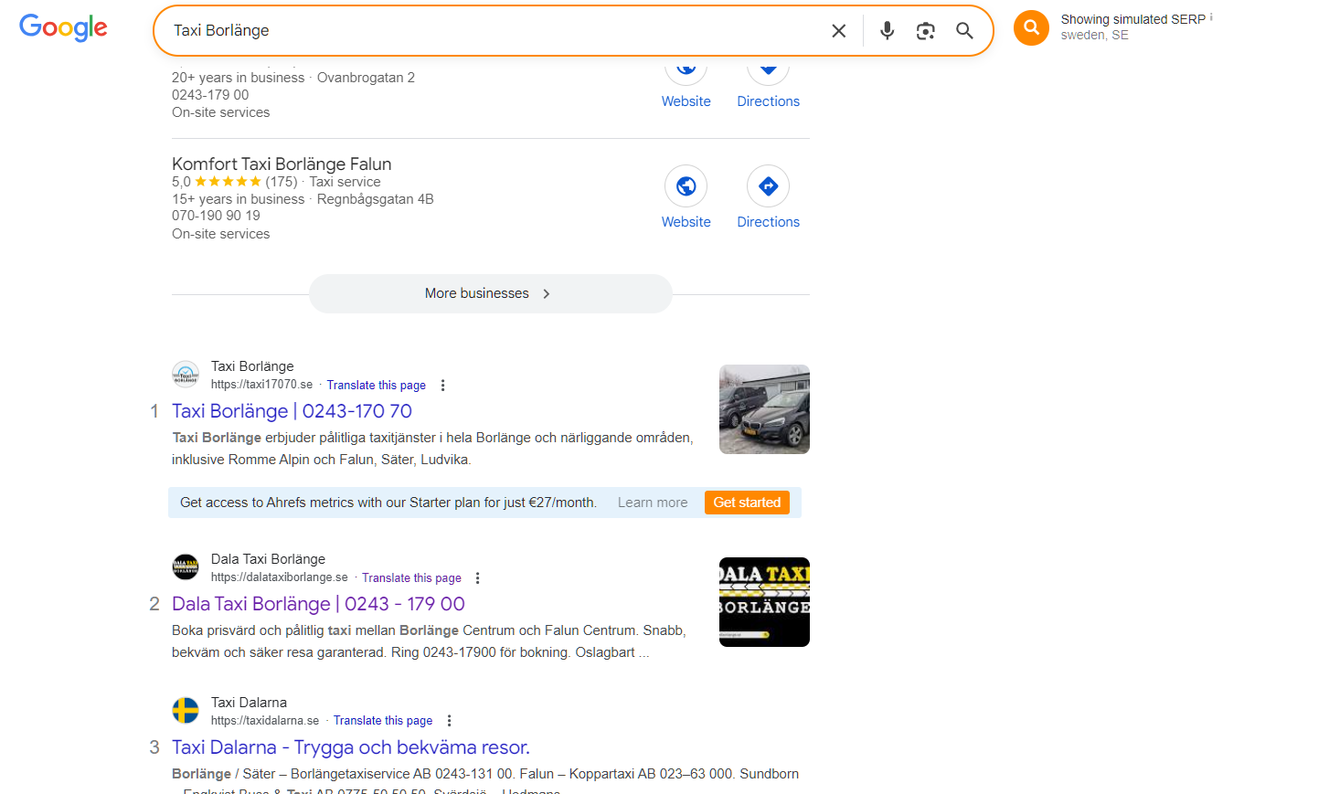Screen dimensions: 1329x794
Task: Open the three-dot menu on Taxi Dalarna result
Action: coord(449,720)
